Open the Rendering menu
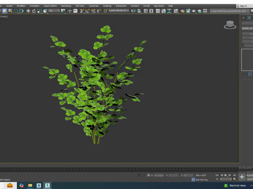The image size is (253, 189). [66, 6]
